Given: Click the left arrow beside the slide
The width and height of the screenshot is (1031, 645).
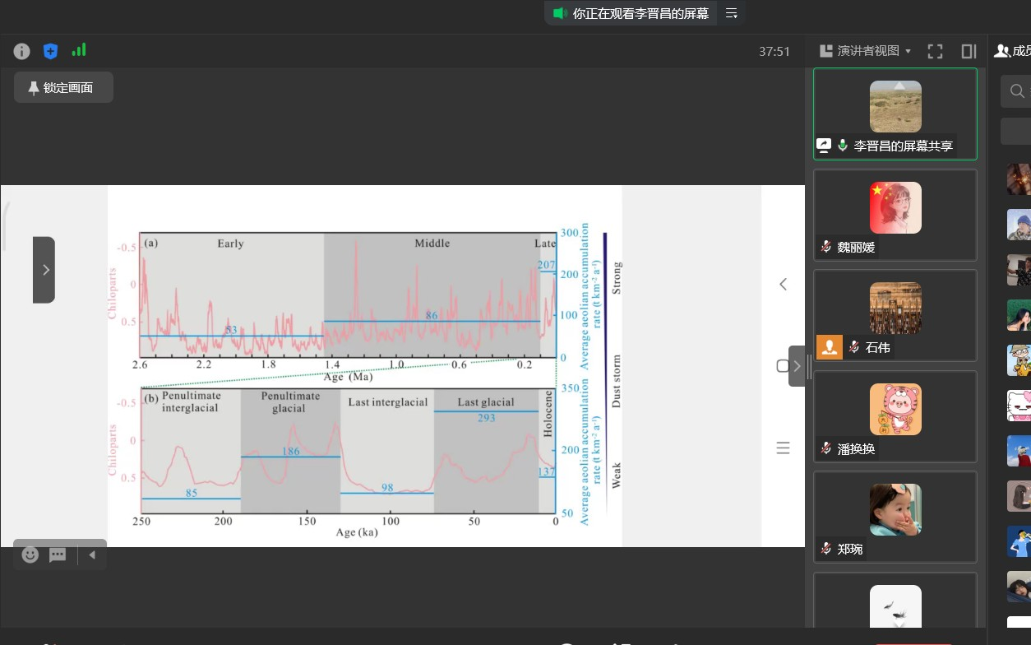Looking at the screenshot, I should pos(783,284).
